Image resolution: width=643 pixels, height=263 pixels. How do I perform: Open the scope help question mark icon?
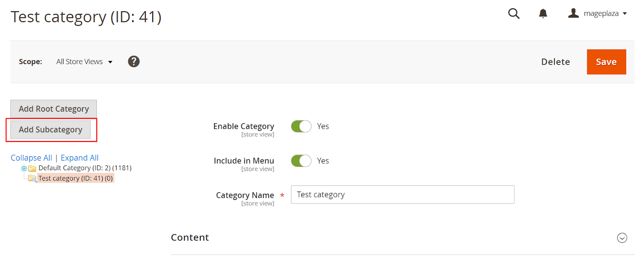pos(134,61)
